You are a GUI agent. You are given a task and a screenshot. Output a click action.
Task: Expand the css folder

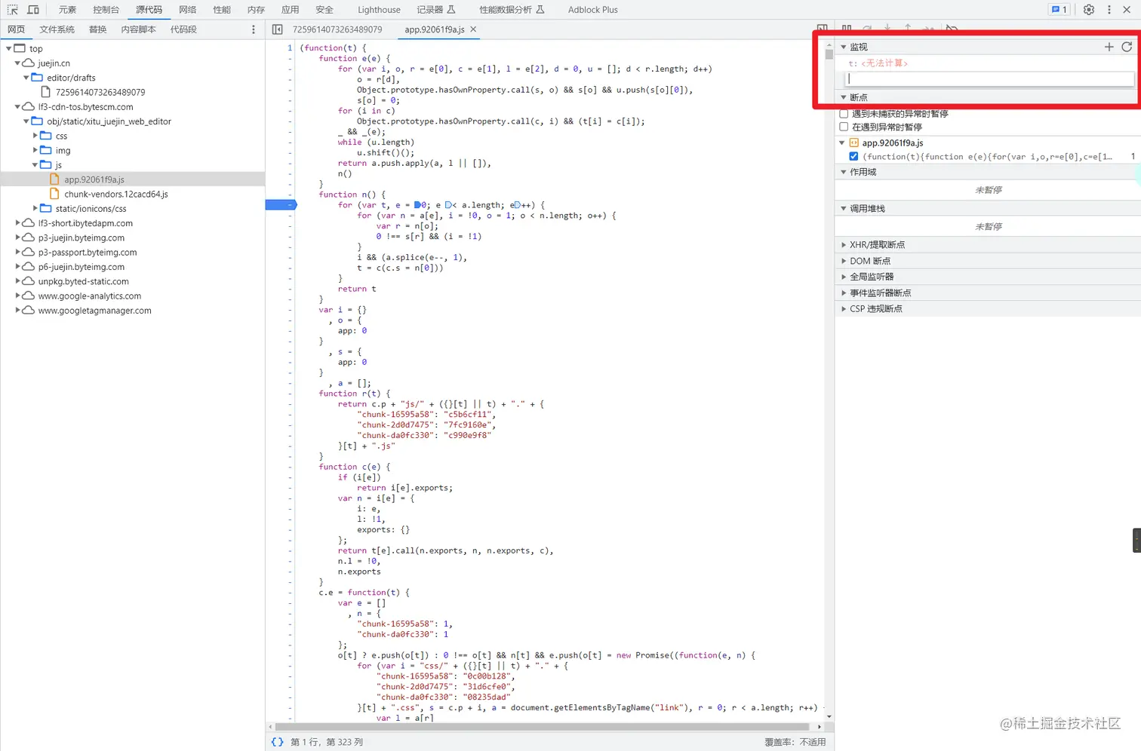(x=35, y=136)
